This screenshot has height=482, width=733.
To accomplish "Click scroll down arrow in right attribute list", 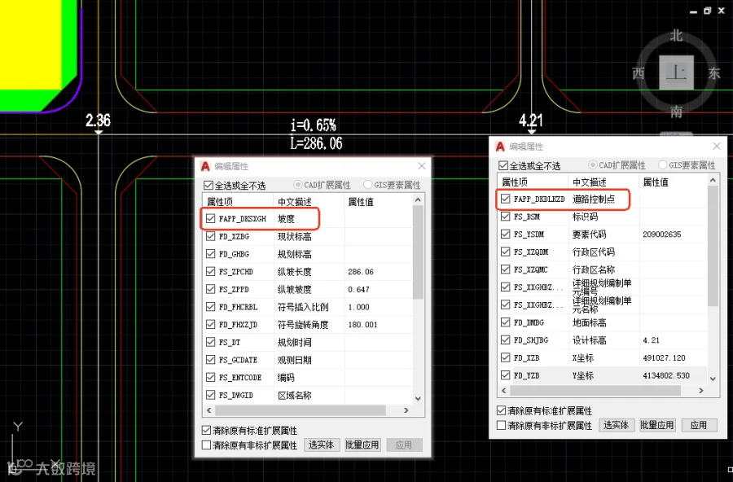I will 713,379.
